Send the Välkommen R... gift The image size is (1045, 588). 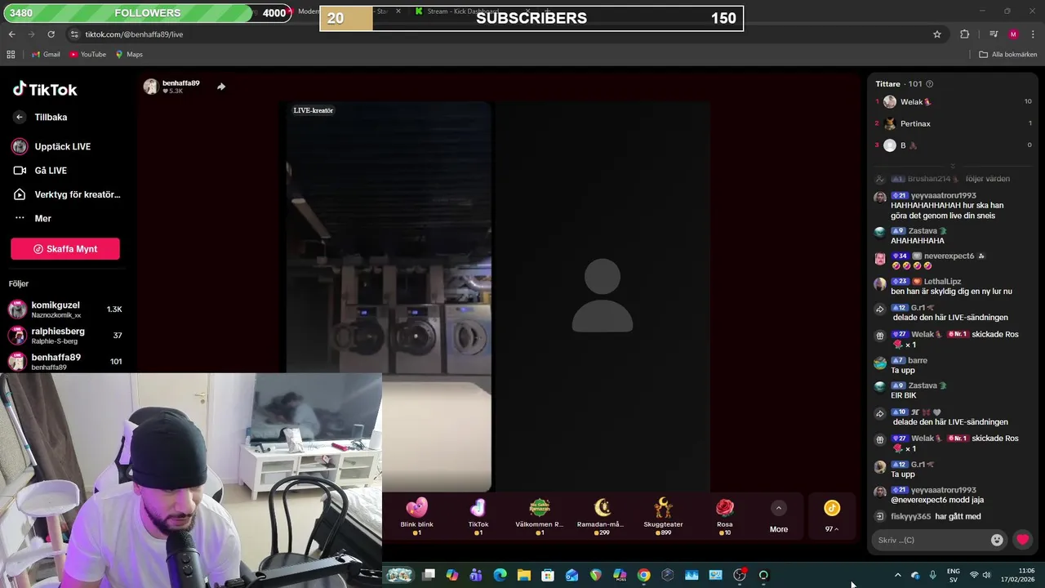540,516
